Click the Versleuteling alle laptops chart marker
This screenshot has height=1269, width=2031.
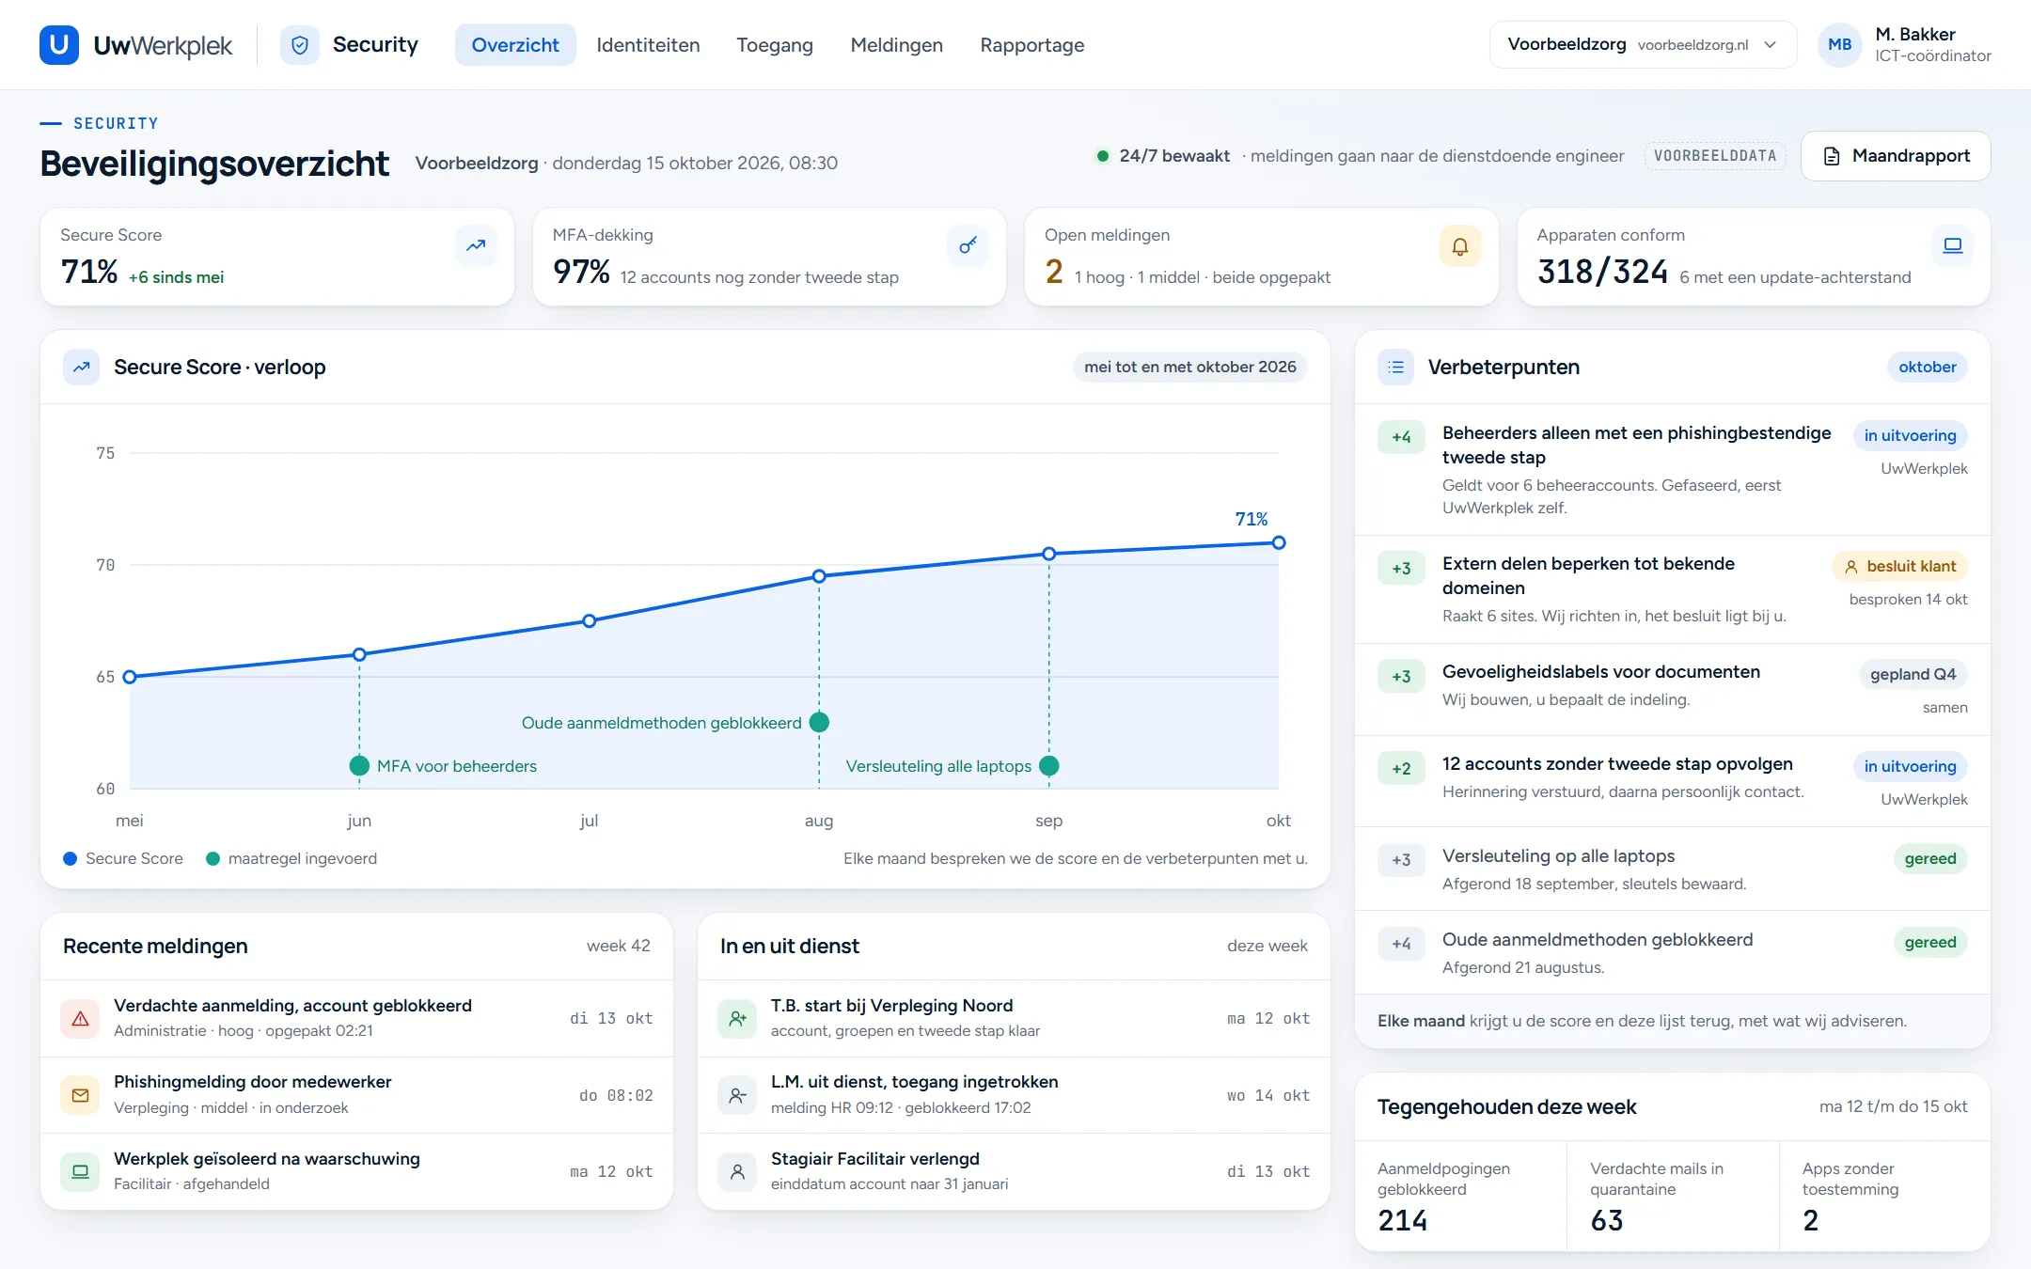1049,766
